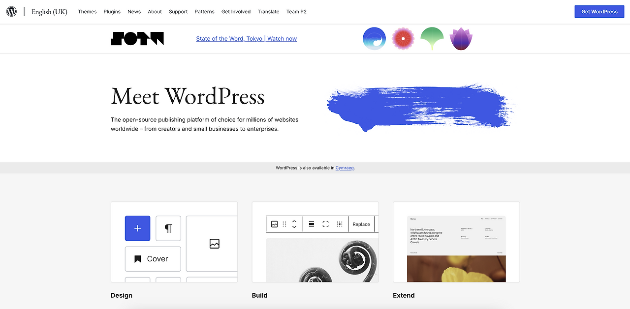Click the English (UK) site title
This screenshot has width=630, height=309.
(49, 12)
